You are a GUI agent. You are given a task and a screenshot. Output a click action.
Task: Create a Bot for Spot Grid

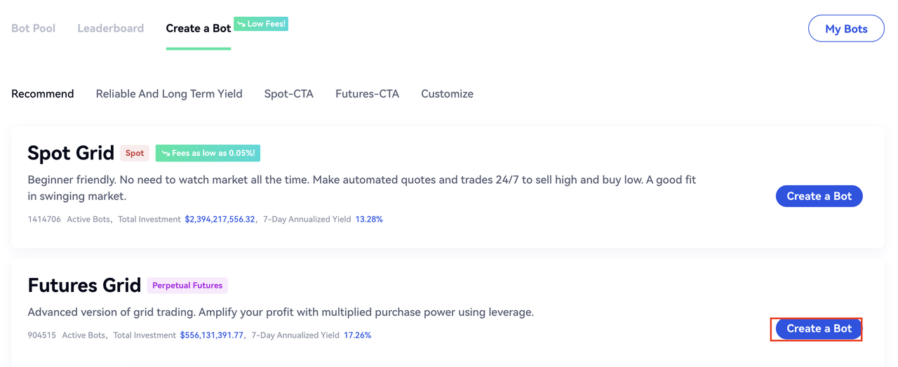[819, 196]
